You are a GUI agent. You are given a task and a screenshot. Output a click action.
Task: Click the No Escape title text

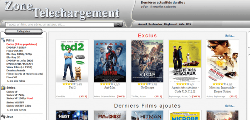click(x=147, y=88)
